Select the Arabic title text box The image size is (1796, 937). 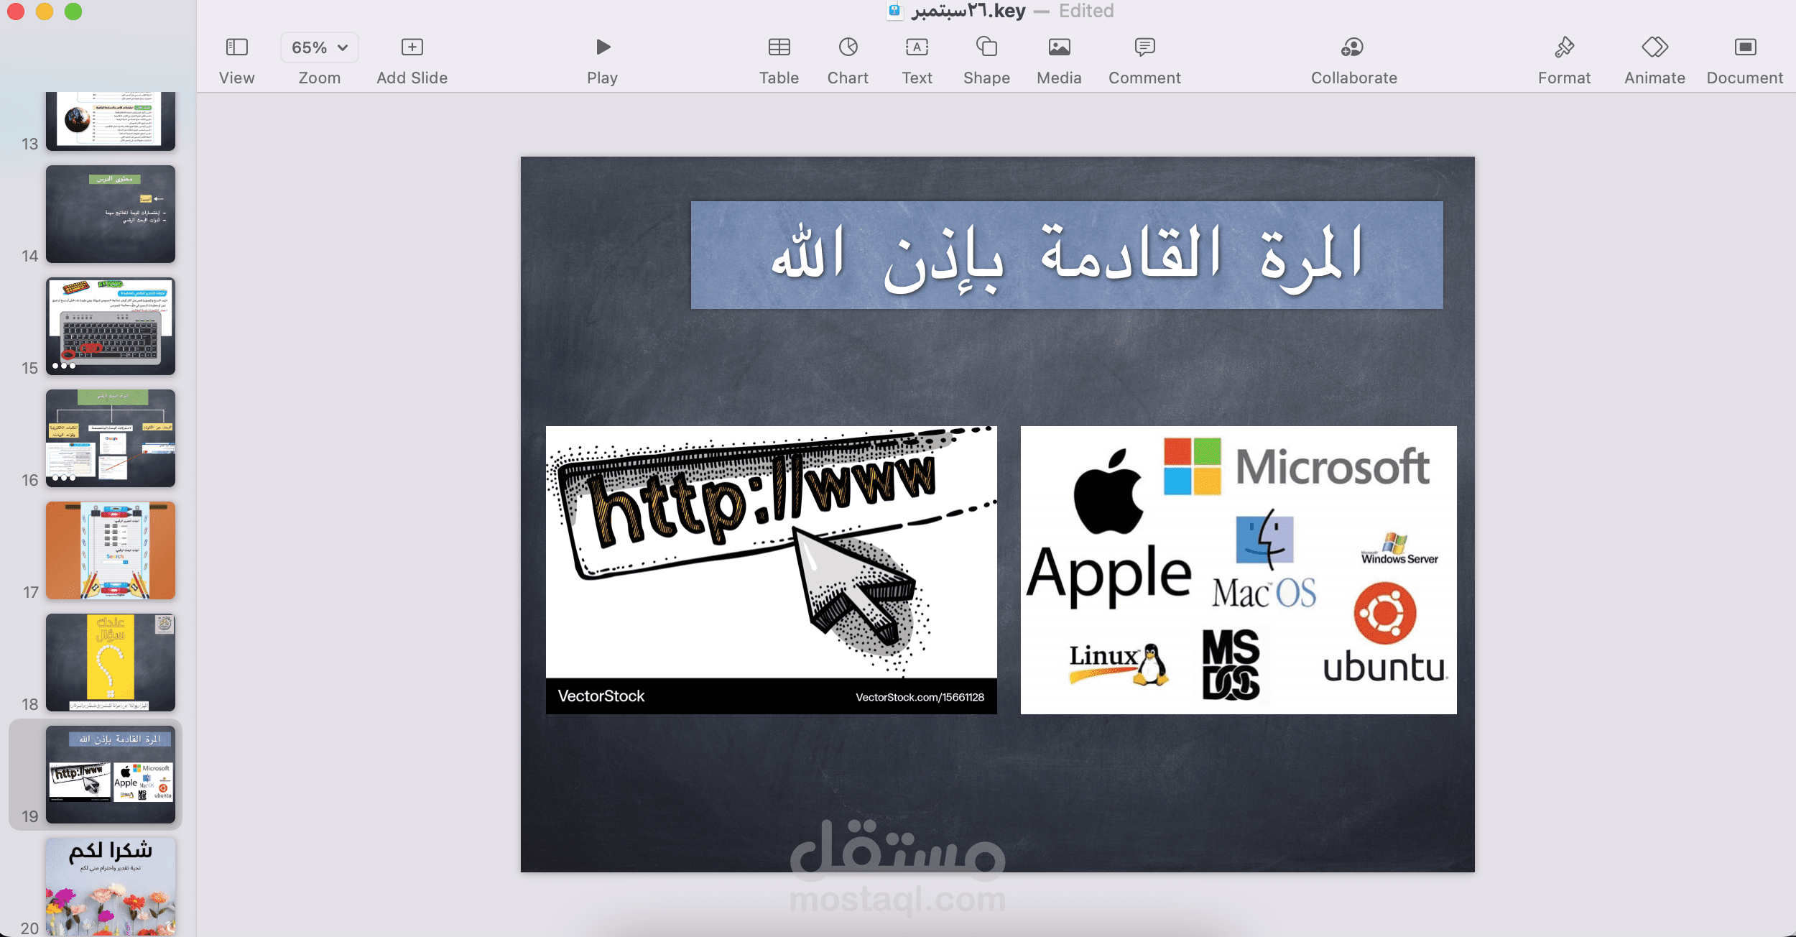coord(1067,255)
